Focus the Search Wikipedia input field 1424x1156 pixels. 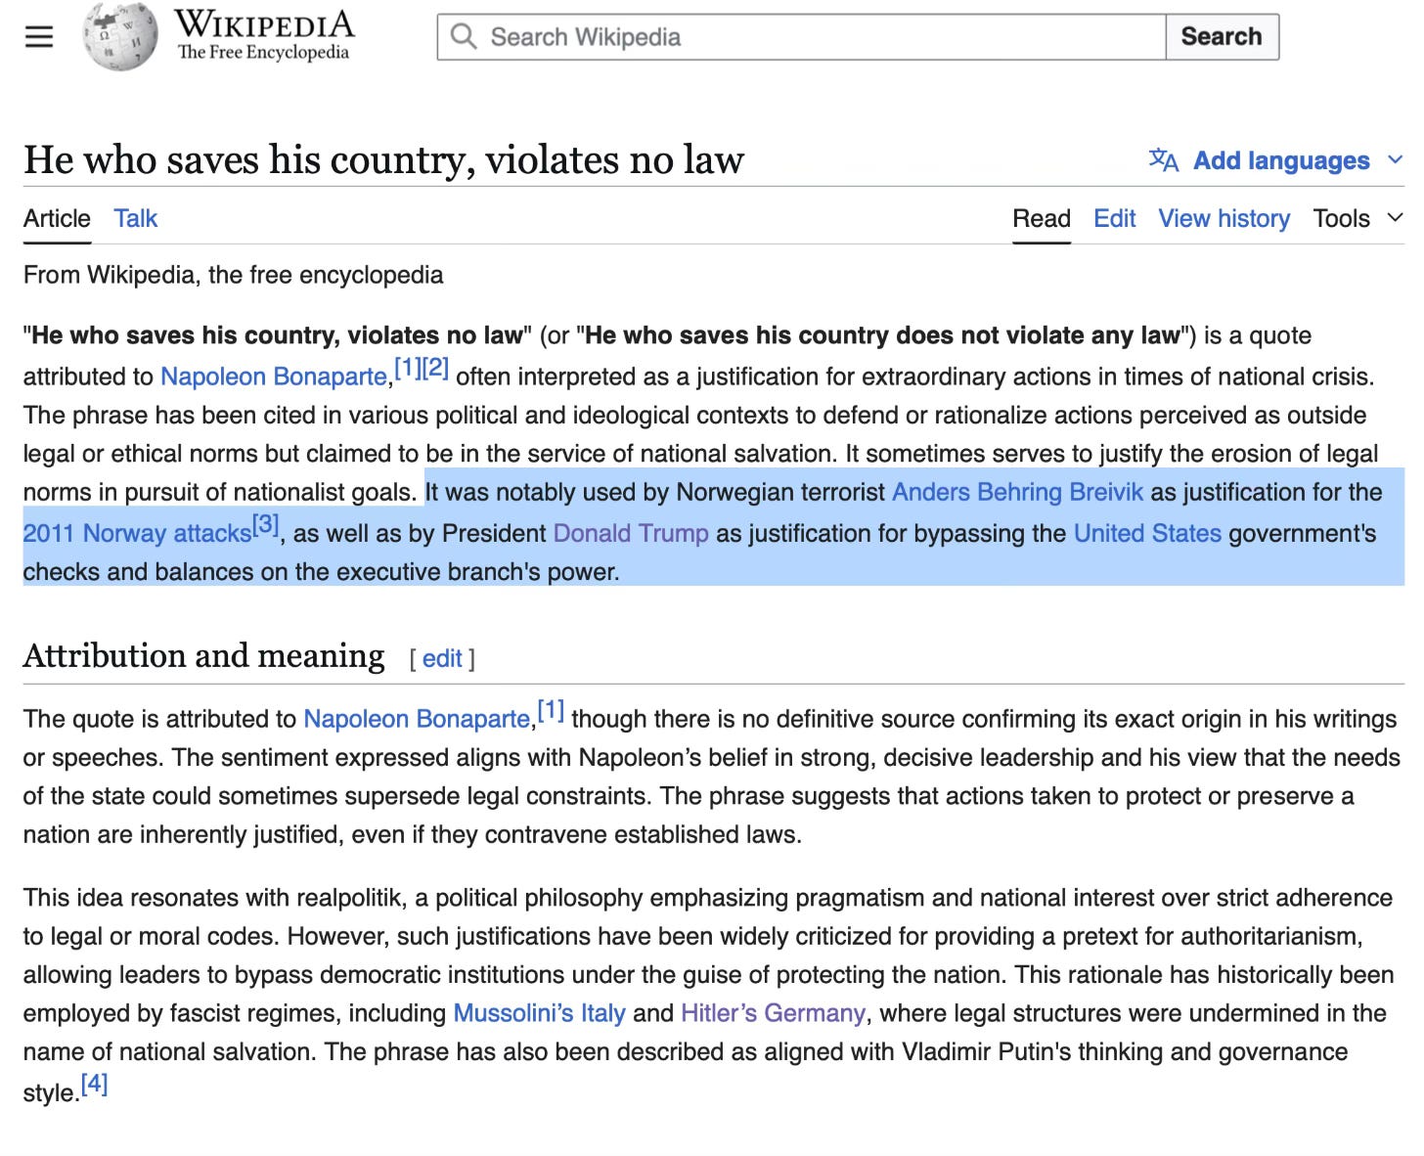(x=801, y=36)
